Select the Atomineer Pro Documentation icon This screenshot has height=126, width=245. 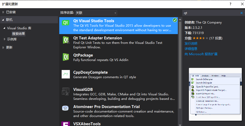click(x=66, y=109)
